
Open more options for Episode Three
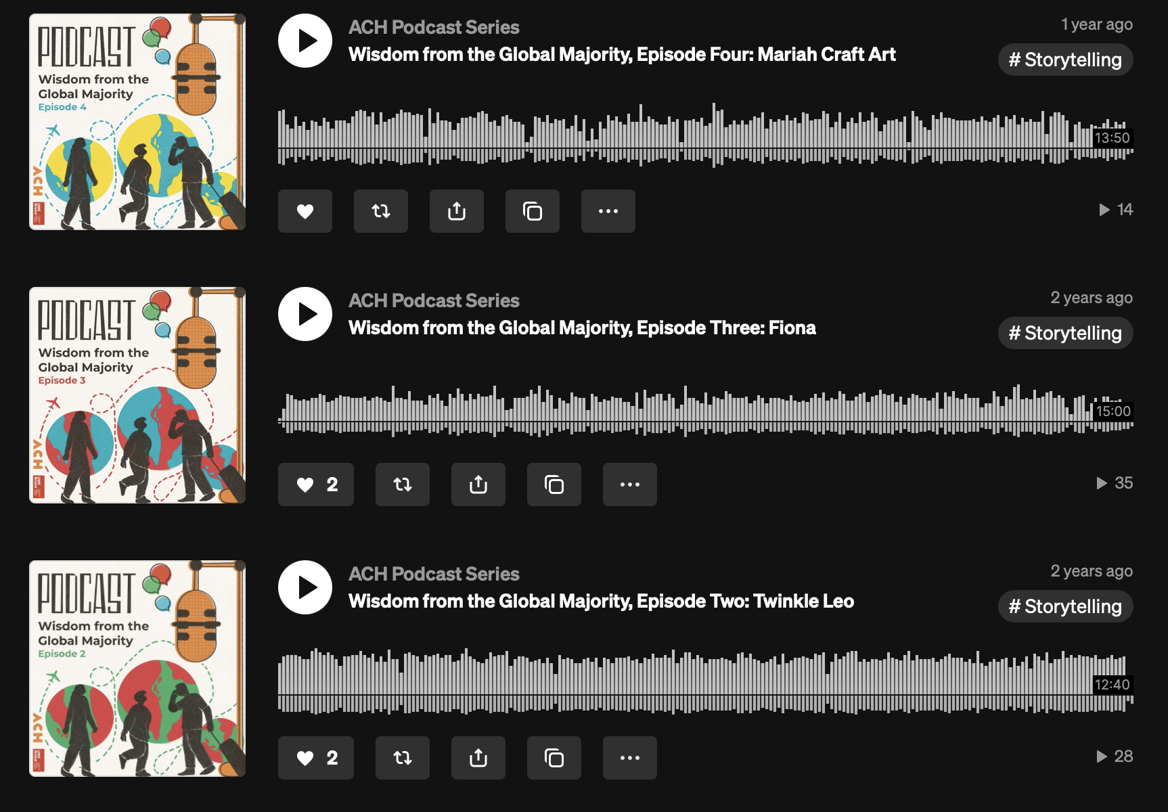click(630, 484)
